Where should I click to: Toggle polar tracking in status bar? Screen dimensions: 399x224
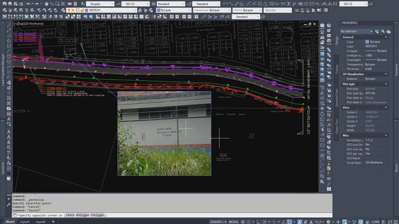pos(264,222)
